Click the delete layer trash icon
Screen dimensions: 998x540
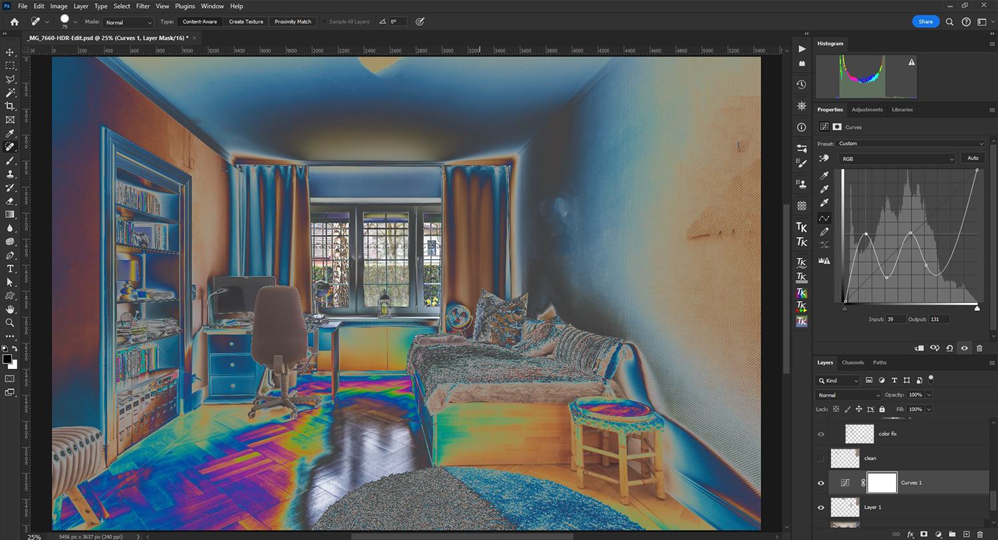pos(980,534)
